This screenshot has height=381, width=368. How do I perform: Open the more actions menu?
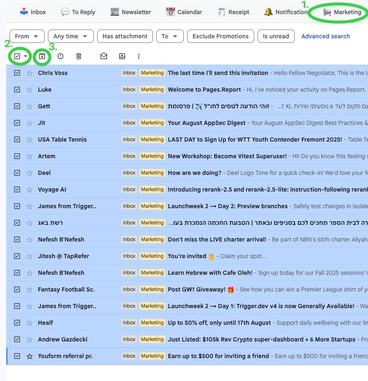click(139, 56)
